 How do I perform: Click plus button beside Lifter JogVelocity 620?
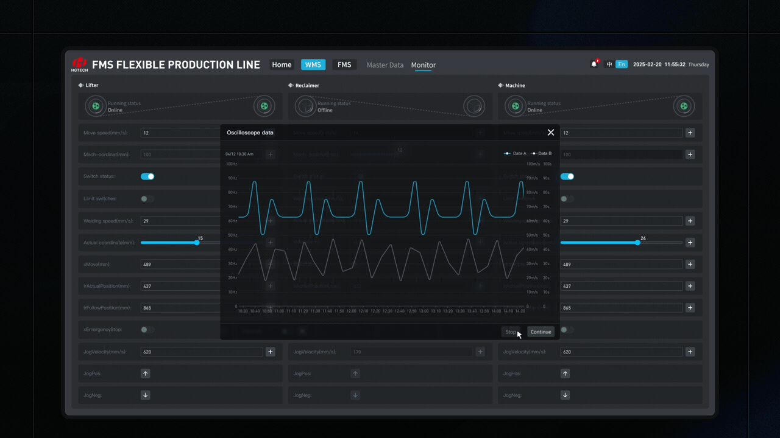click(x=271, y=352)
